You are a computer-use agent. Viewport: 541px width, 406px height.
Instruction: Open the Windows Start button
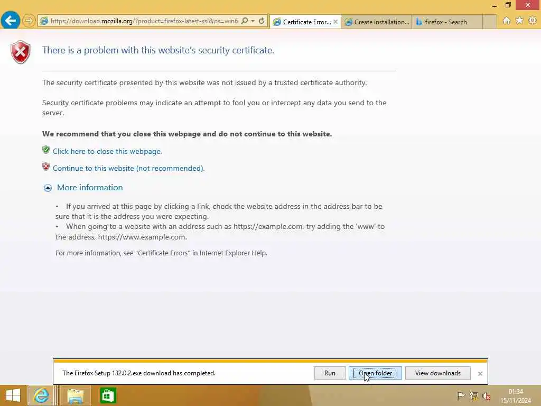13,395
